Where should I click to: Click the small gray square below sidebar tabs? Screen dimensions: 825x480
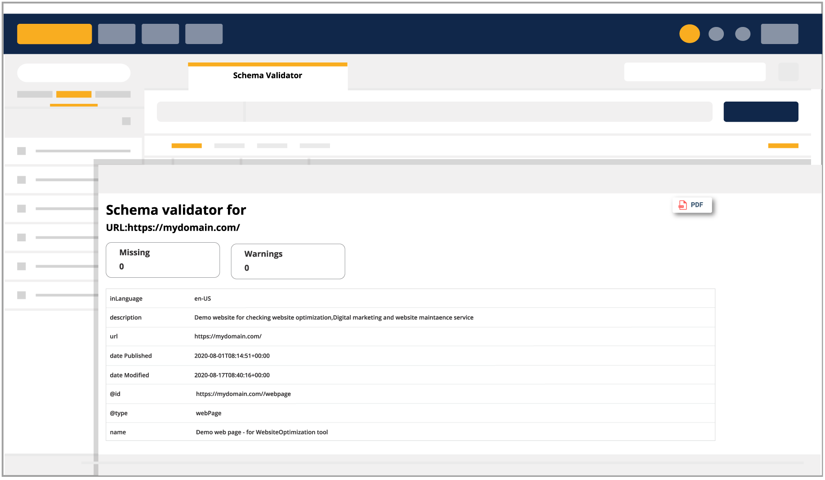(126, 121)
